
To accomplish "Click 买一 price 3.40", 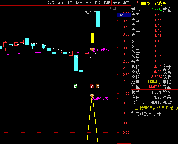I will click(158, 41).
